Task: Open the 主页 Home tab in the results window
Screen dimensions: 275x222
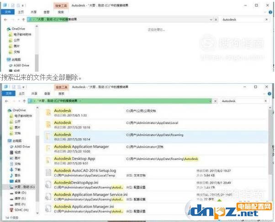Action: [22, 94]
